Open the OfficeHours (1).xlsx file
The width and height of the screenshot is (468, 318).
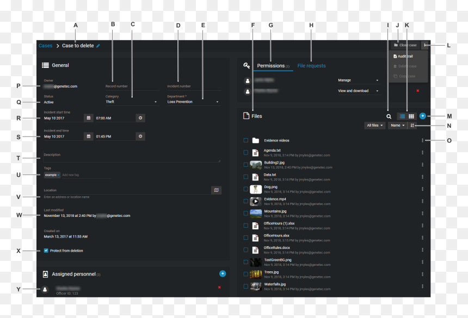coord(279,223)
